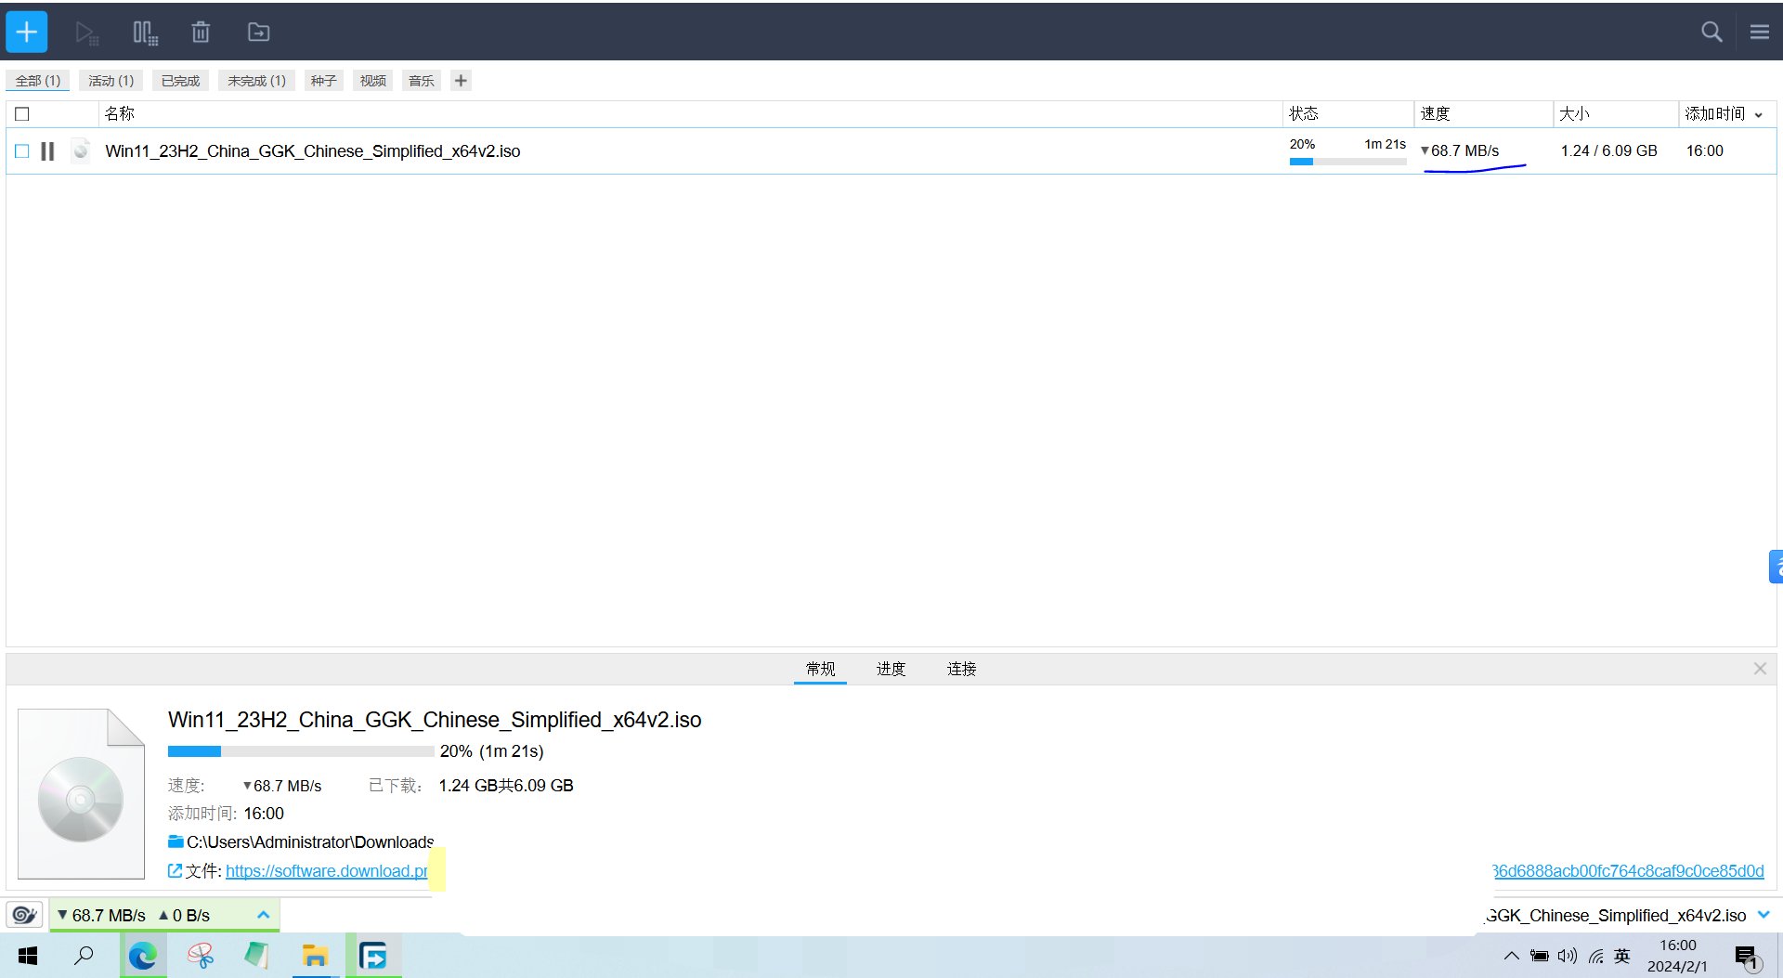The image size is (1783, 978).
Task: Open File Explorer from the taskbar
Action: pos(315,956)
